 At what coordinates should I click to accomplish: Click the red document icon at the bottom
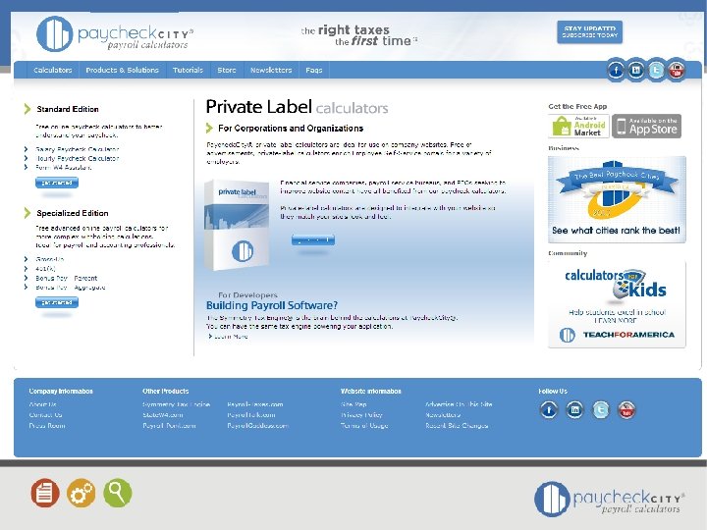[x=45, y=493]
